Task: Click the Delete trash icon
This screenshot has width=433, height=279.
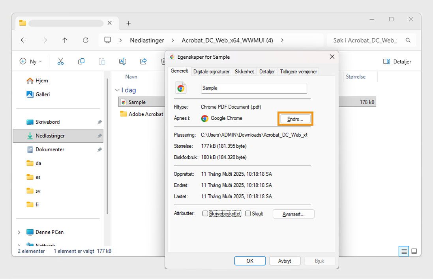Action: click(163, 61)
